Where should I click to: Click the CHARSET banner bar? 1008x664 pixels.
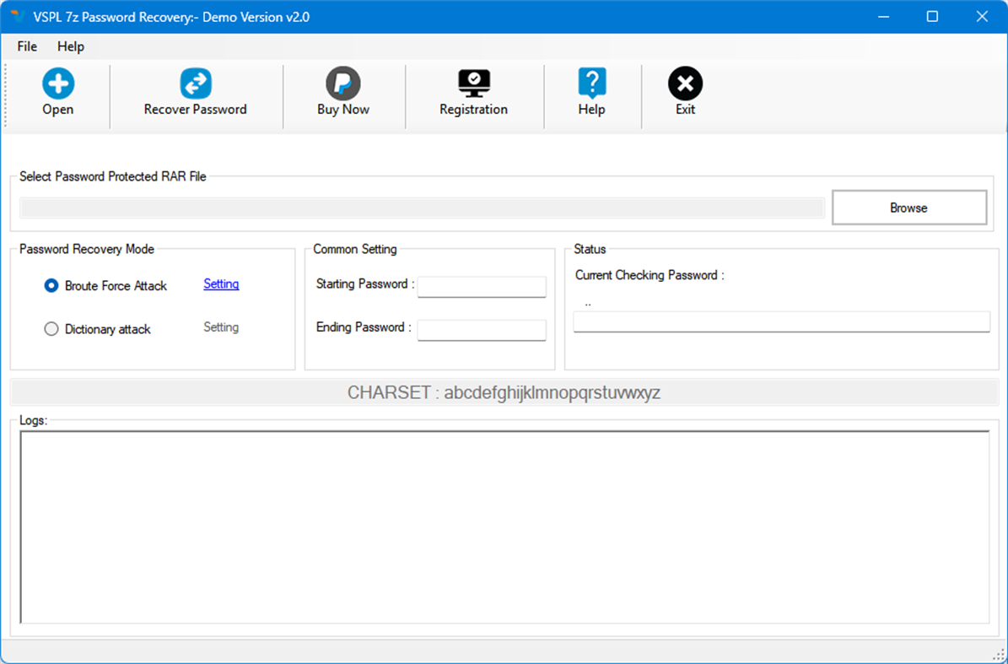(x=504, y=391)
